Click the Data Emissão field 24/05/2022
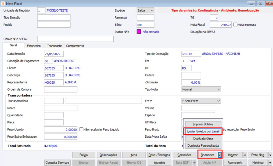This screenshot has height=166, width=273. pos(54,54)
